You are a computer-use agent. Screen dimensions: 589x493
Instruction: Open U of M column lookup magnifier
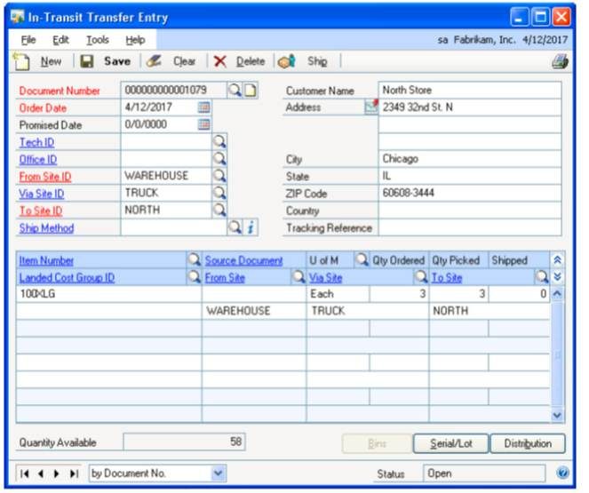(362, 259)
